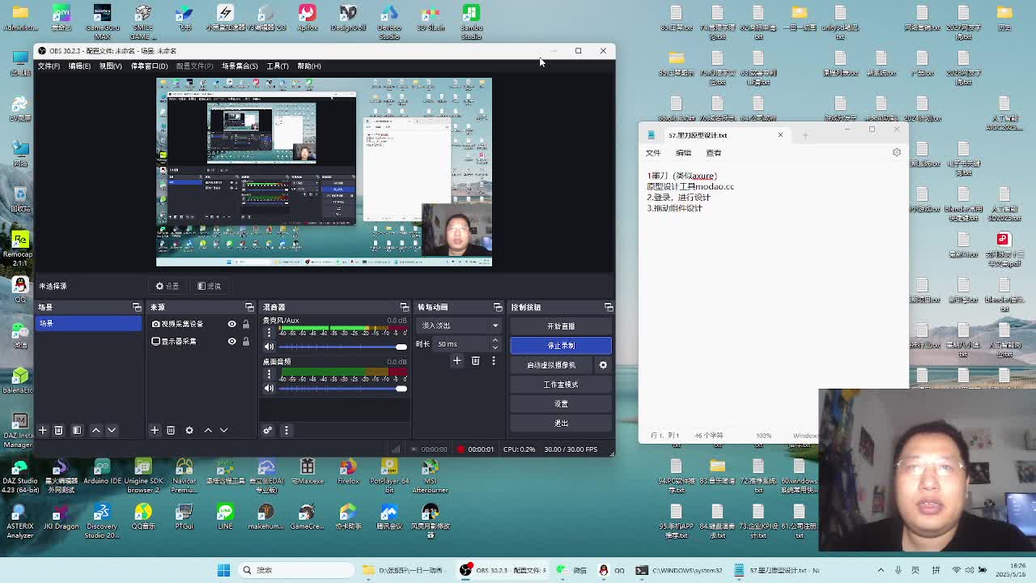Select the 场景 item in the scenes list
The image size is (1036, 583).
click(x=87, y=324)
